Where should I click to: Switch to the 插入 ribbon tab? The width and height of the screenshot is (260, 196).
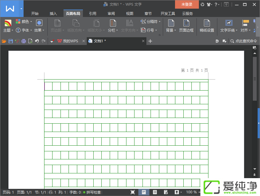click(x=53, y=13)
